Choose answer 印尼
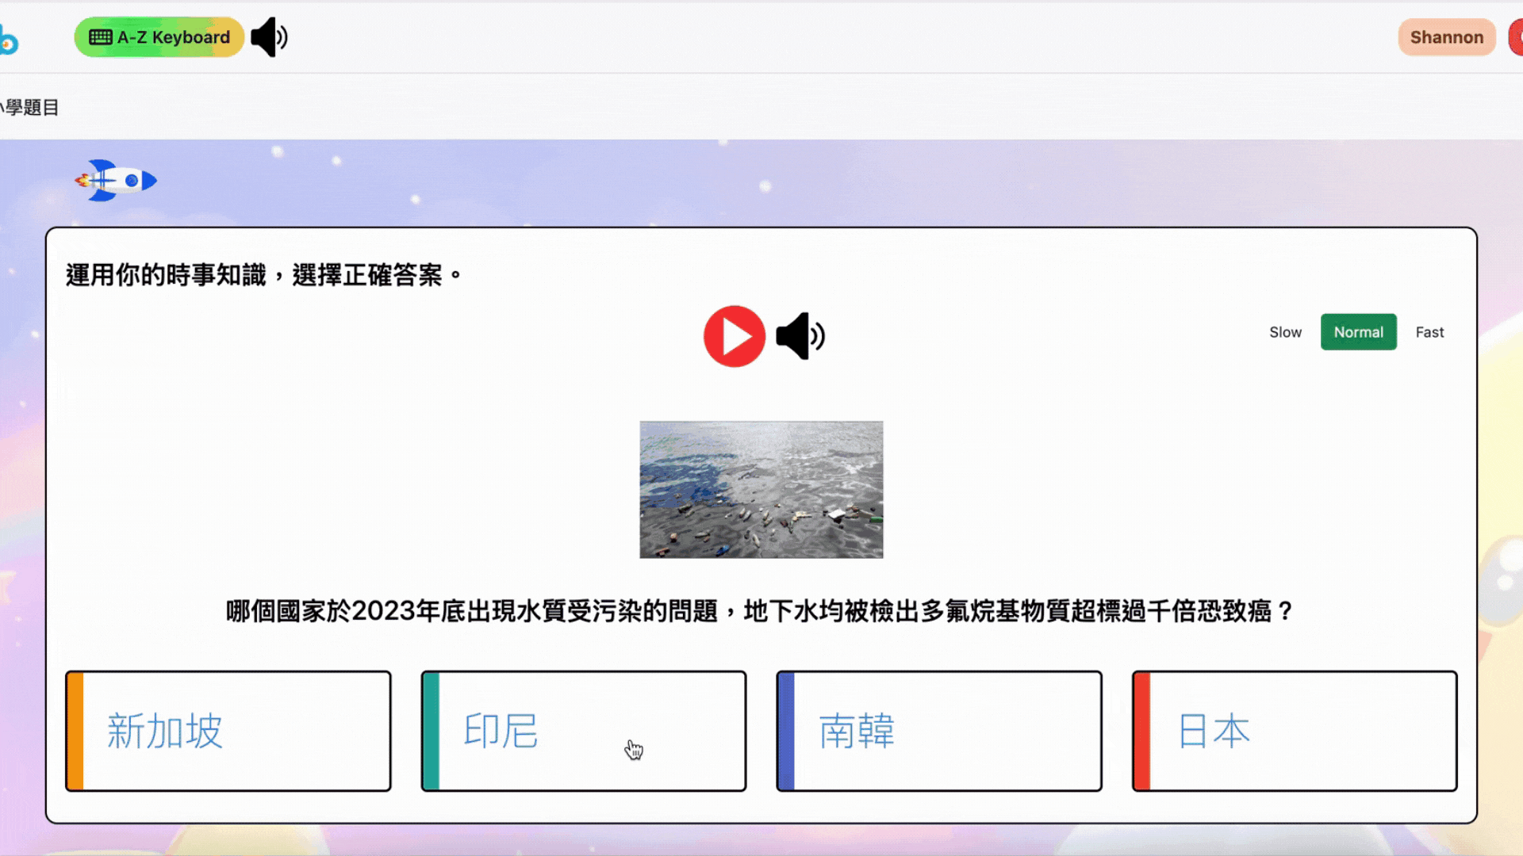 click(x=584, y=731)
